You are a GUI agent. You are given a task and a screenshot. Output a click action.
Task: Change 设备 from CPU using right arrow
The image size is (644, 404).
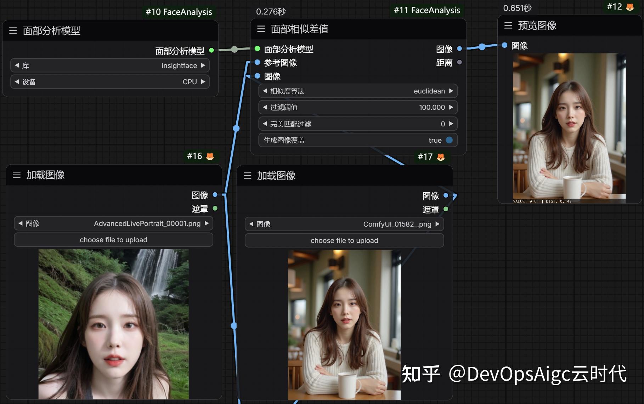tap(203, 82)
